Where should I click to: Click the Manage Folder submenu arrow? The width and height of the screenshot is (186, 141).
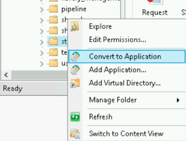click(x=178, y=100)
